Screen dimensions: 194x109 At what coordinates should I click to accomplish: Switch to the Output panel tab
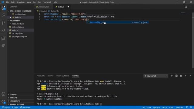51,76
